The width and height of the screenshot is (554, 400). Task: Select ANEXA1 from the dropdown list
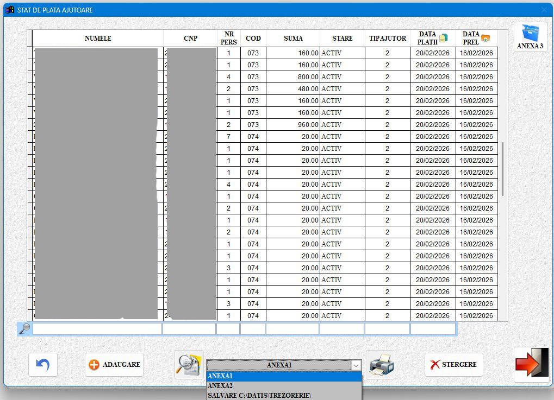click(283, 376)
